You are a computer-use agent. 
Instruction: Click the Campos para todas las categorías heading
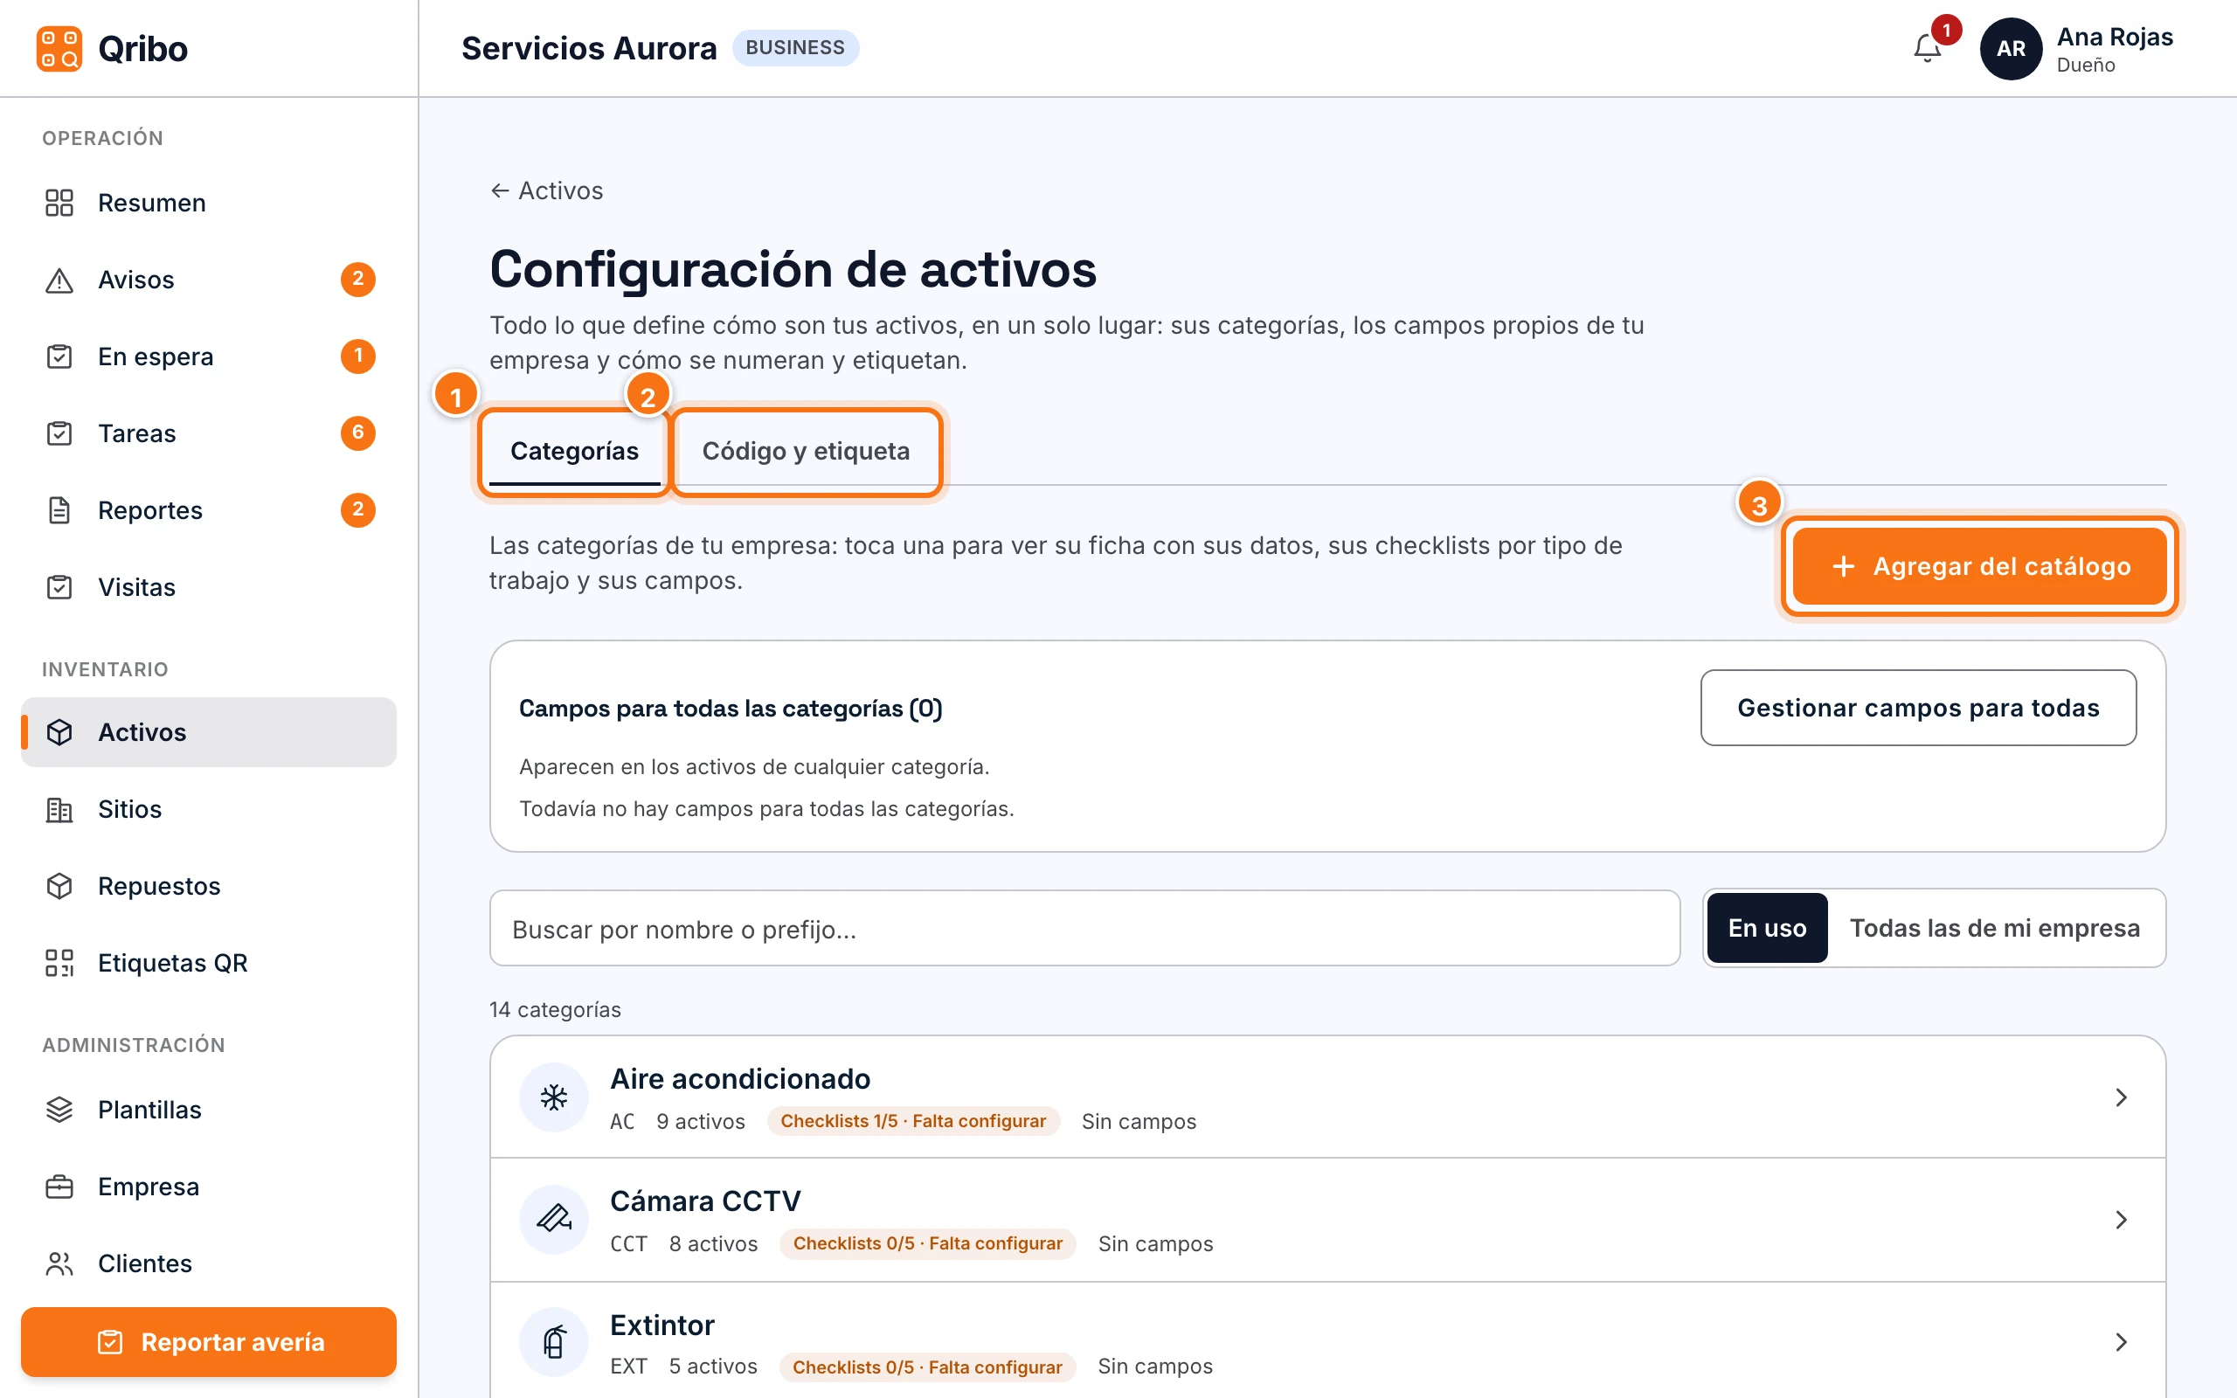point(731,709)
